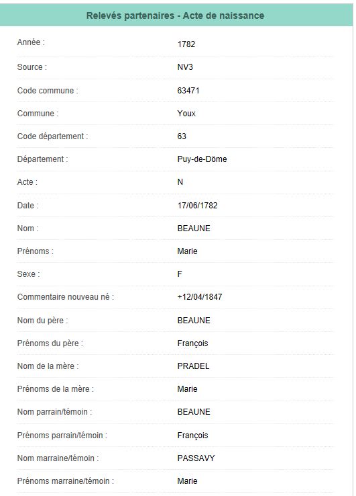The image size is (356, 496).
Task: Click the Source value NV3
Action: 185,67
